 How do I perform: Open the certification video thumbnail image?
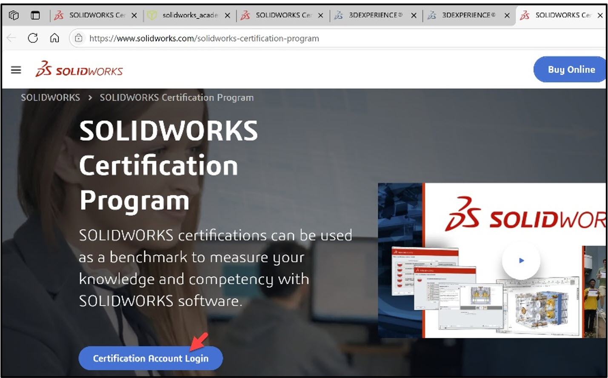point(492,261)
